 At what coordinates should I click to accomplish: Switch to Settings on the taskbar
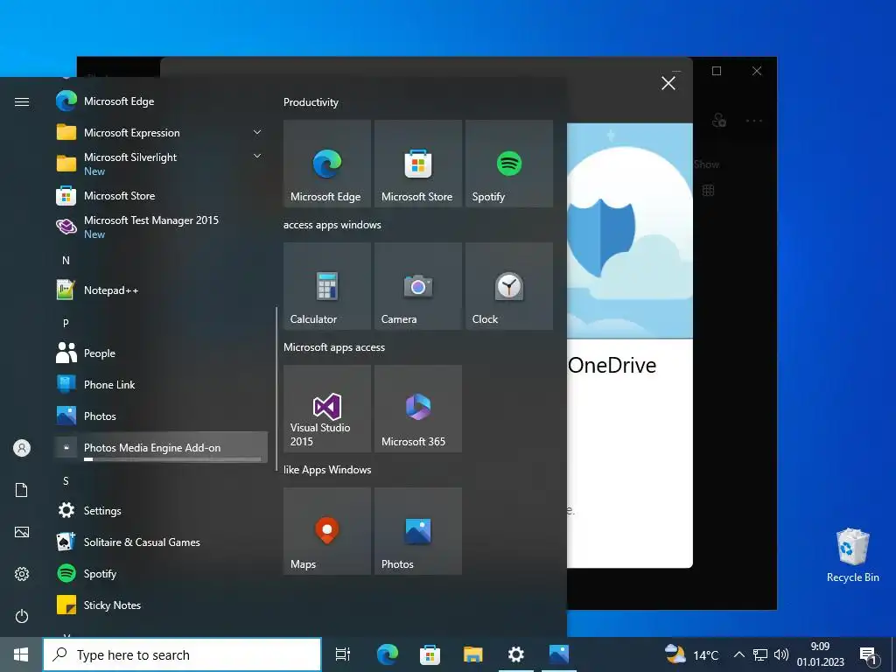(516, 654)
